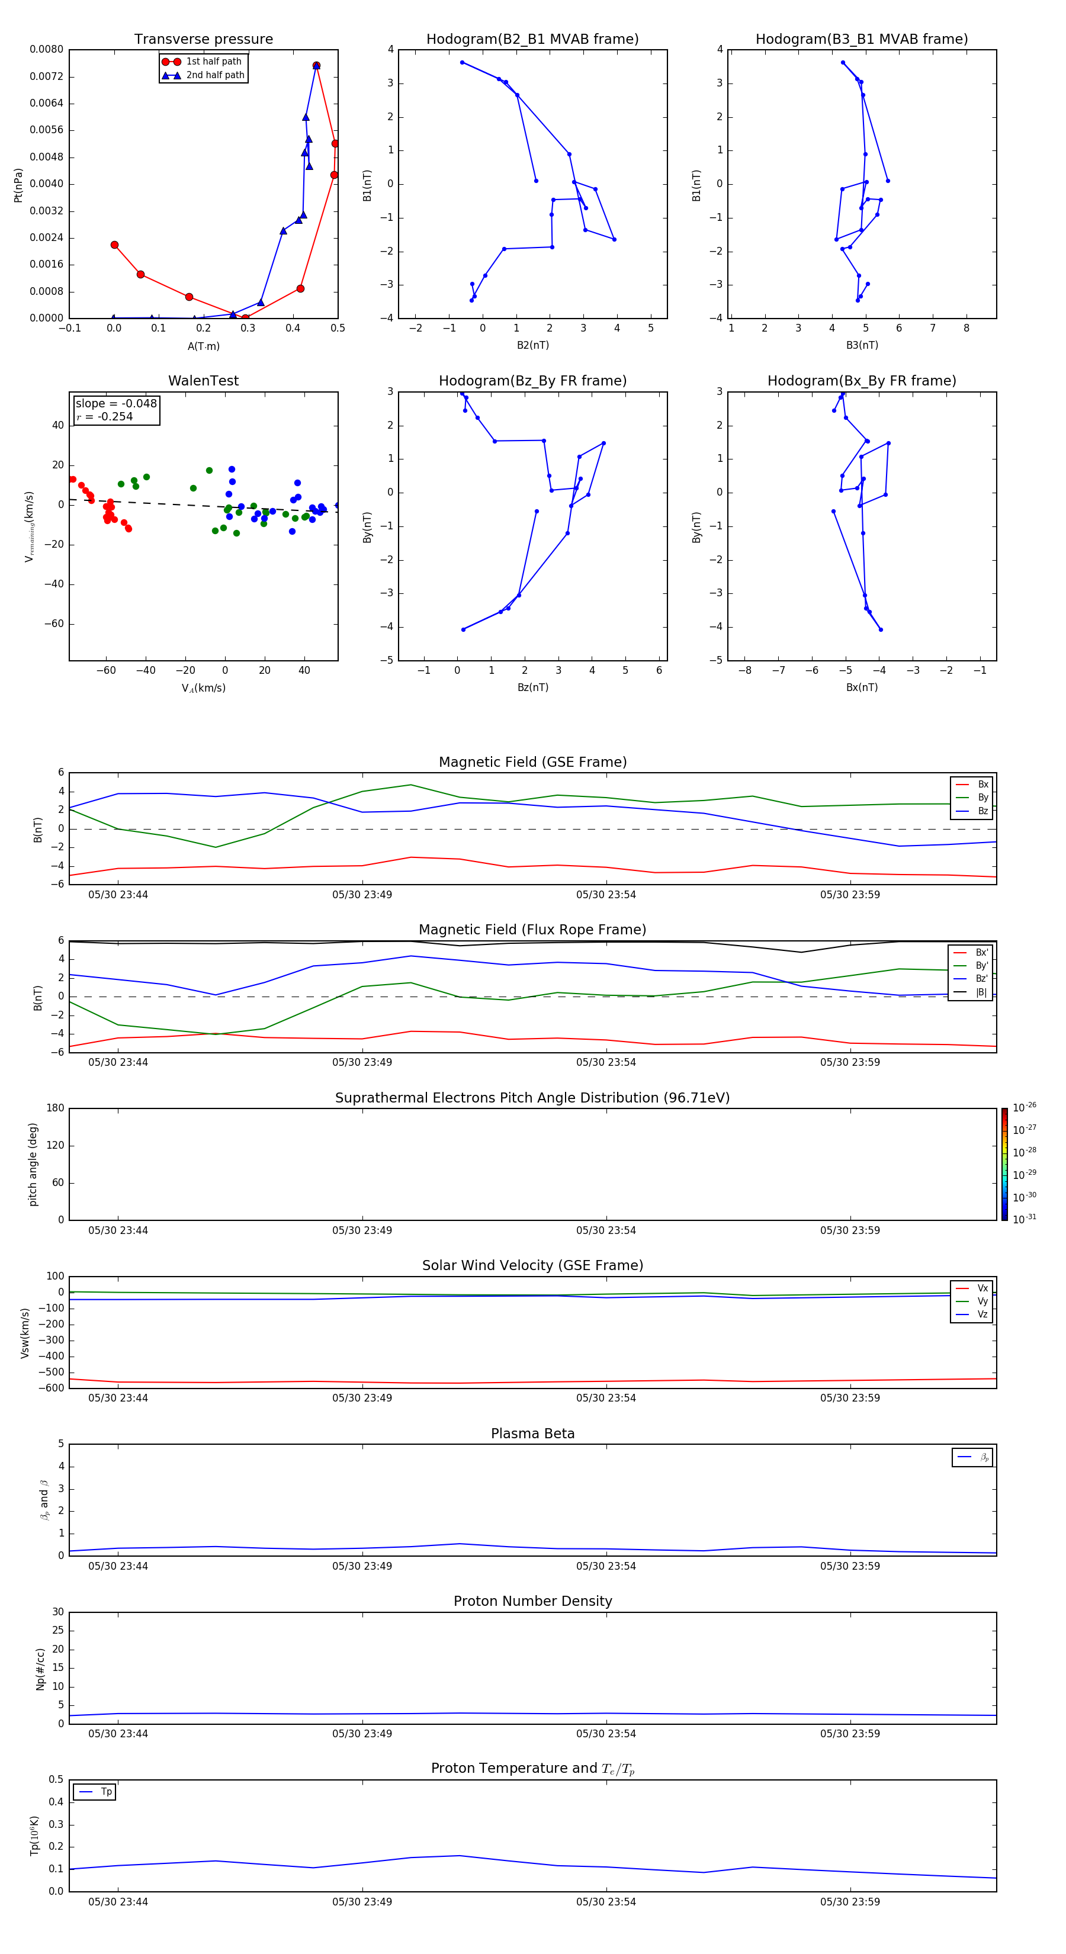
Task: Click the 'B3(nT)' x-axis label
Action: click(x=862, y=345)
